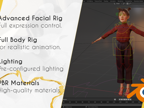Click frame 70 on the timeline ruler
The height and width of the screenshot is (108, 144).
89,102
